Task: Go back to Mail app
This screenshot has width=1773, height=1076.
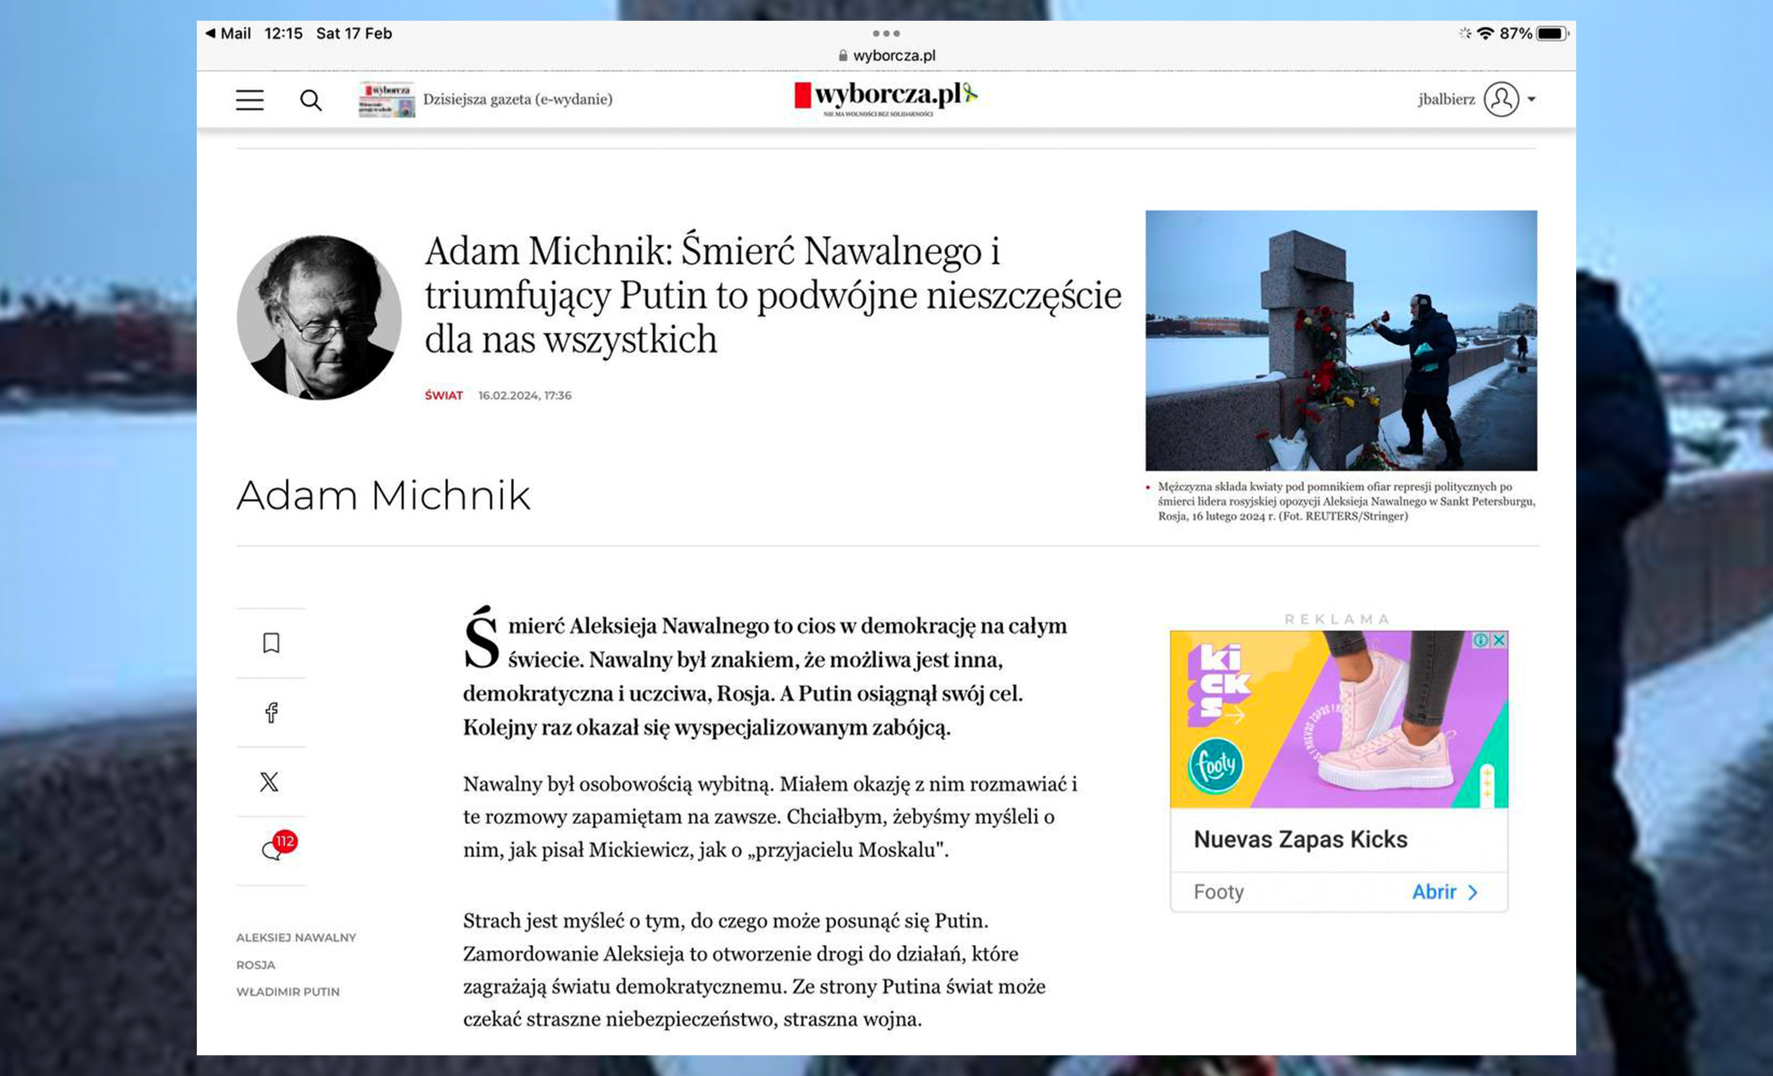Action: click(229, 33)
